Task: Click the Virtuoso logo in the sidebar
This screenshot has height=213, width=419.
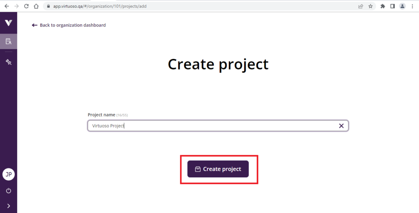Action: coord(8,23)
